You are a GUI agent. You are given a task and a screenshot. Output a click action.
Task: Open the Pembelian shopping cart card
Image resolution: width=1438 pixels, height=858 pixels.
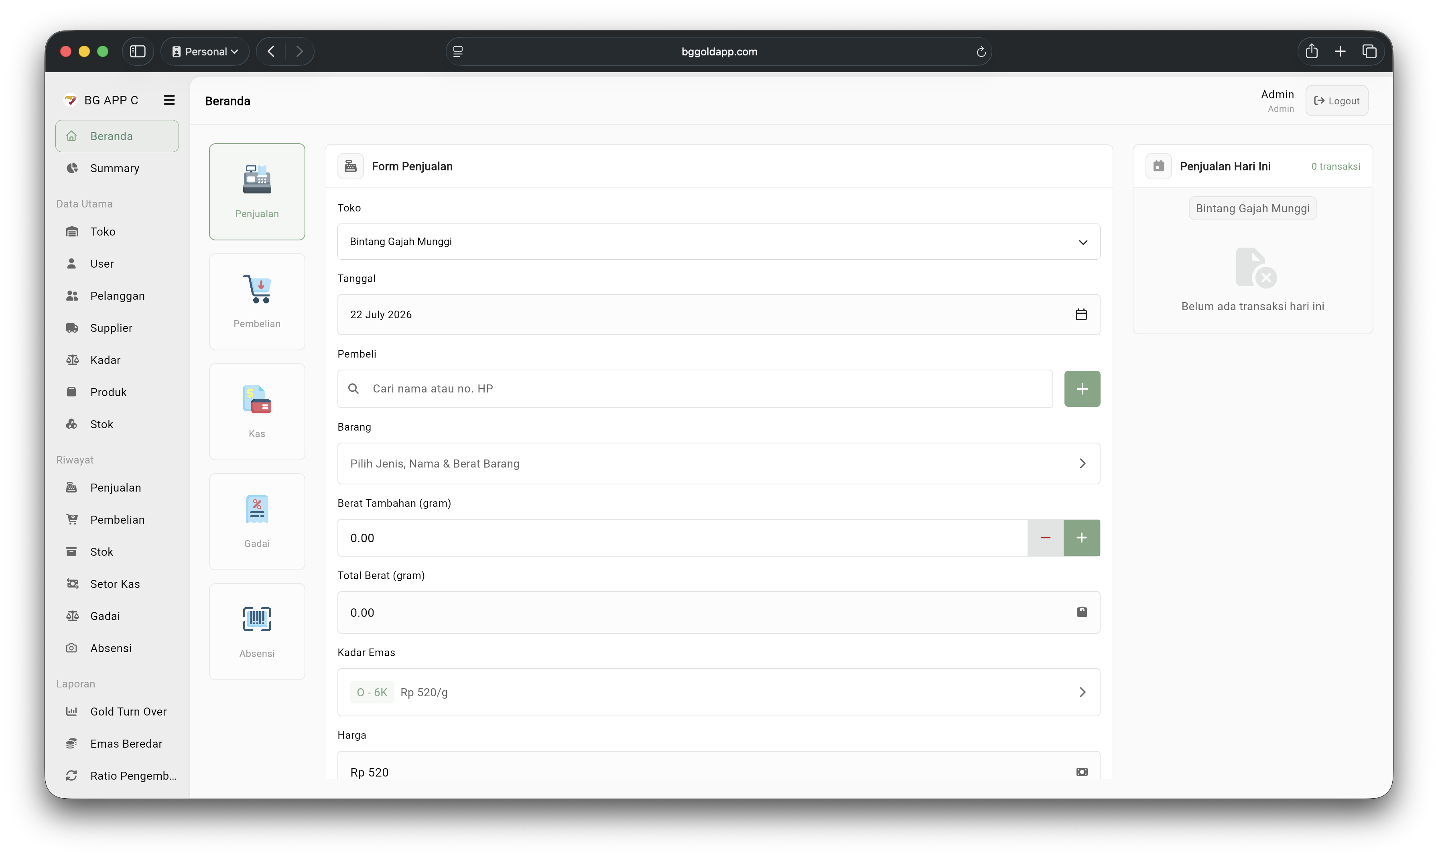[257, 301]
